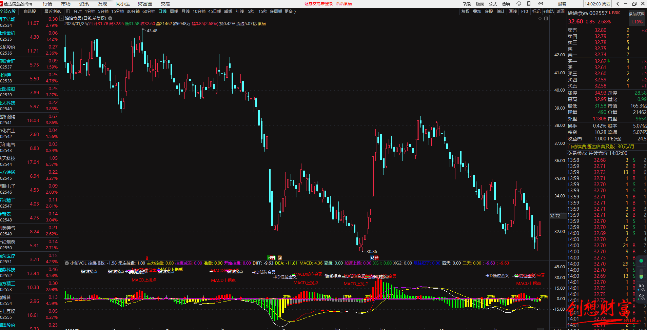Open the 发现 menu

102,4
